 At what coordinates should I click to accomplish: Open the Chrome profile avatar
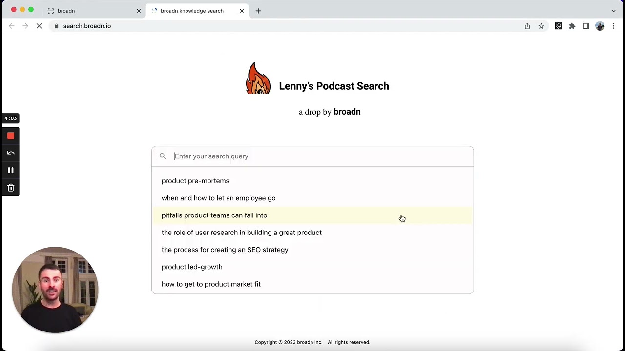click(600, 26)
